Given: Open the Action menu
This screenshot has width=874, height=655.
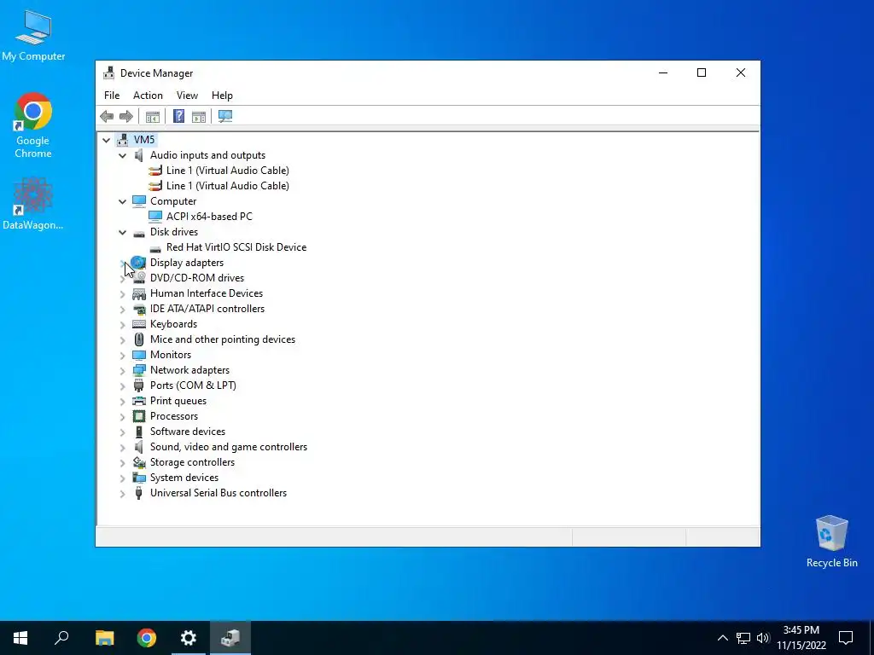Looking at the screenshot, I should (148, 96).
